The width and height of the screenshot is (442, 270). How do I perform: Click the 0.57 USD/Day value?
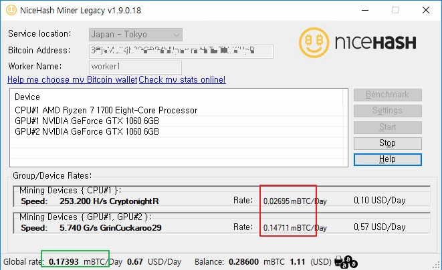point(380,227)
